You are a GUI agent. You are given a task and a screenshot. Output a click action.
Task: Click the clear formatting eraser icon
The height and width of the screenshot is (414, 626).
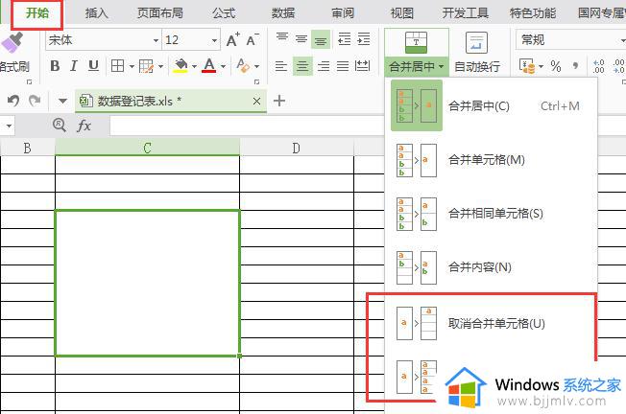point(242,65)
